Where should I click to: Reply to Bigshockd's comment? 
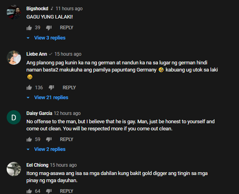[x=67, y=28]
